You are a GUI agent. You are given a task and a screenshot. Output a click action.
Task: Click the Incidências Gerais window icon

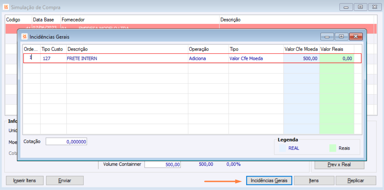point(24,37)
